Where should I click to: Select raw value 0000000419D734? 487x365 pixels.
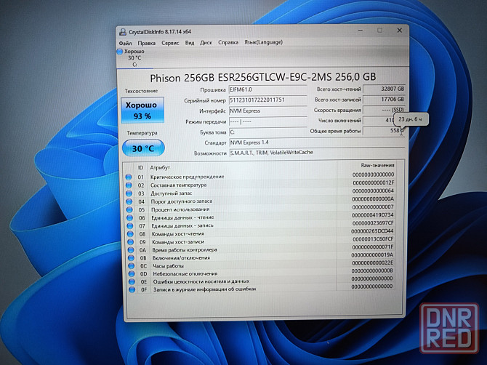[x=373, y=215]
